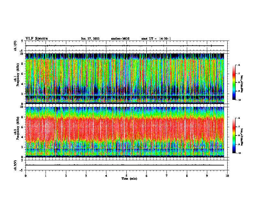The width and height of the screenshot is (256, 197).
Task: Click time axis tick label "9"
Action: (x=207, y=176)
